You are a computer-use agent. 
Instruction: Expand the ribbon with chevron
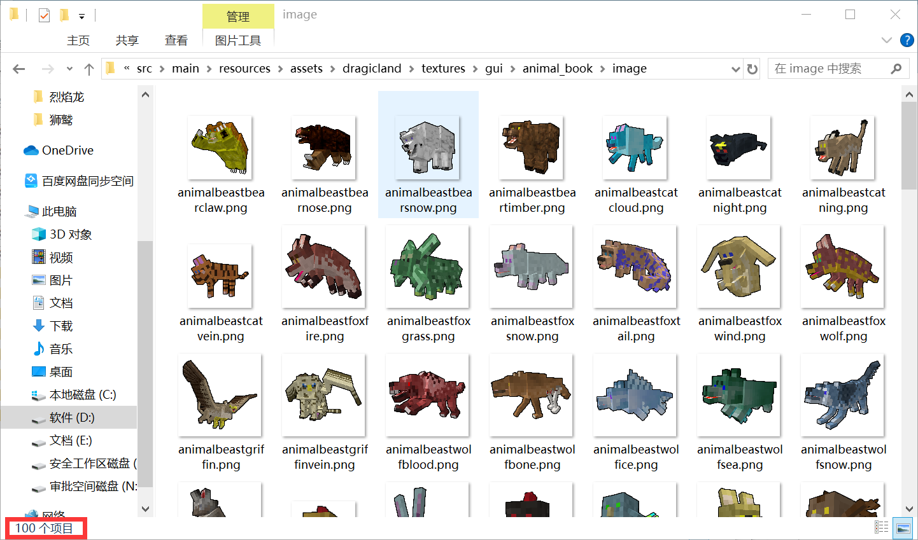[x=887, y=40]
